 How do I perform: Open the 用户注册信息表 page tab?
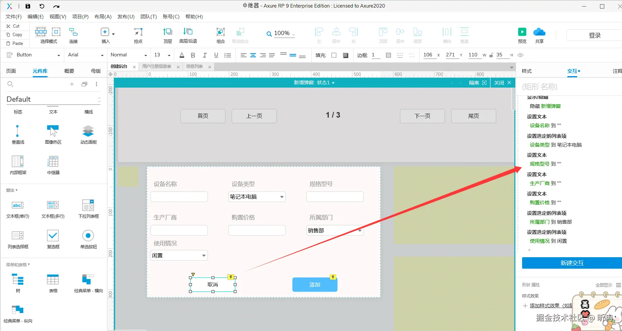(157, 67)
